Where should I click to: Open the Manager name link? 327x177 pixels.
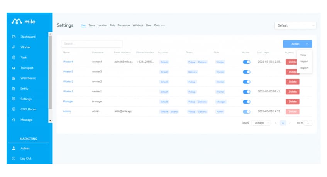click(x=68, y=102)
